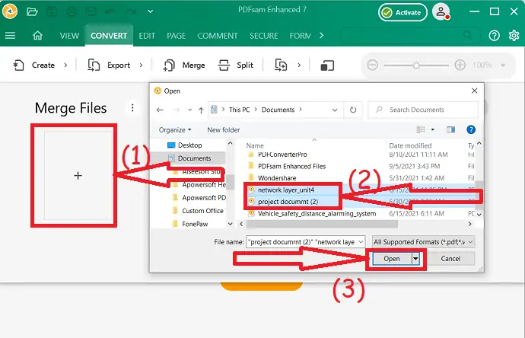The height and width of the screenshot is (338, 525).
Task: Click the print icon in title bar
Action: (72, 11)
